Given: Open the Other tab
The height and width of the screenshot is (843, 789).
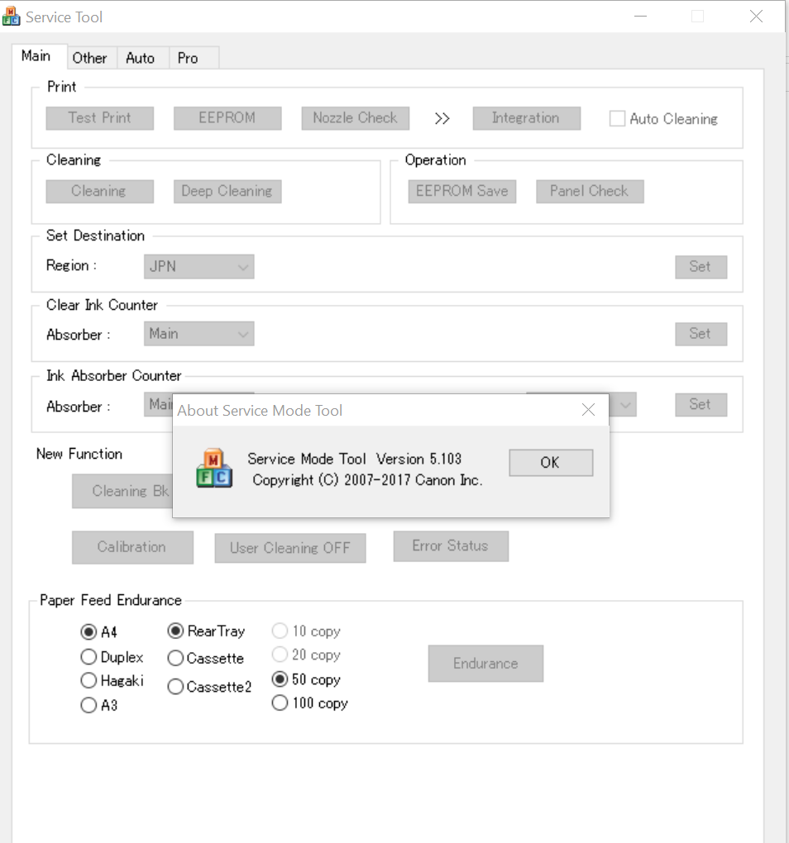Looking at the screenshot, I should pyautogui.click(x=90, y=58).
